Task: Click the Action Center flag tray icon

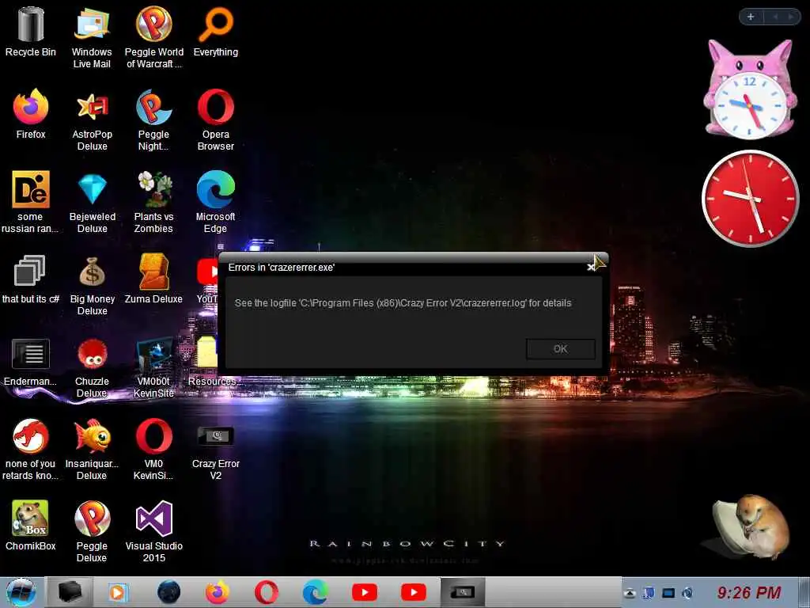Action: (x=649, y=593)
